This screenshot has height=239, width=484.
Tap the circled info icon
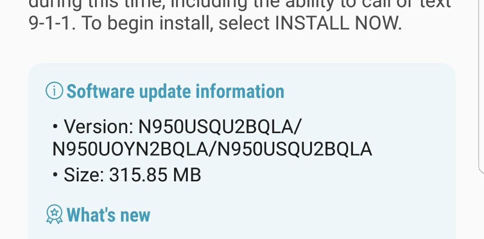(54, 91)
